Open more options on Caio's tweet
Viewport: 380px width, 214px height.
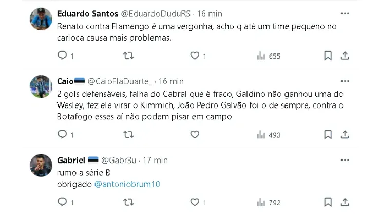tap(345, 81)
